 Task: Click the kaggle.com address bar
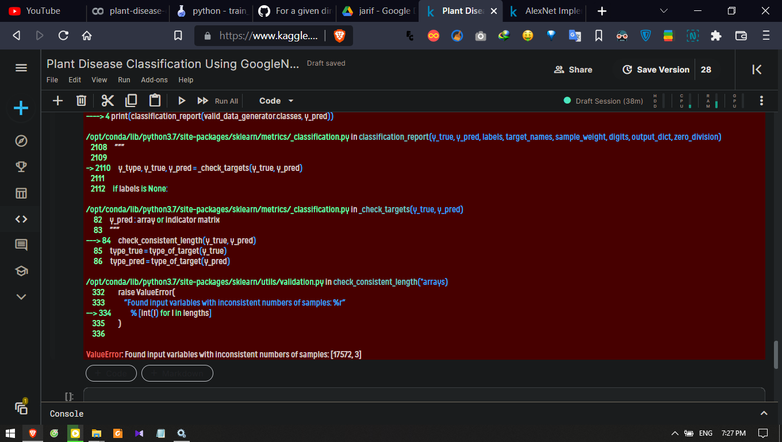[x=267, y=36]
